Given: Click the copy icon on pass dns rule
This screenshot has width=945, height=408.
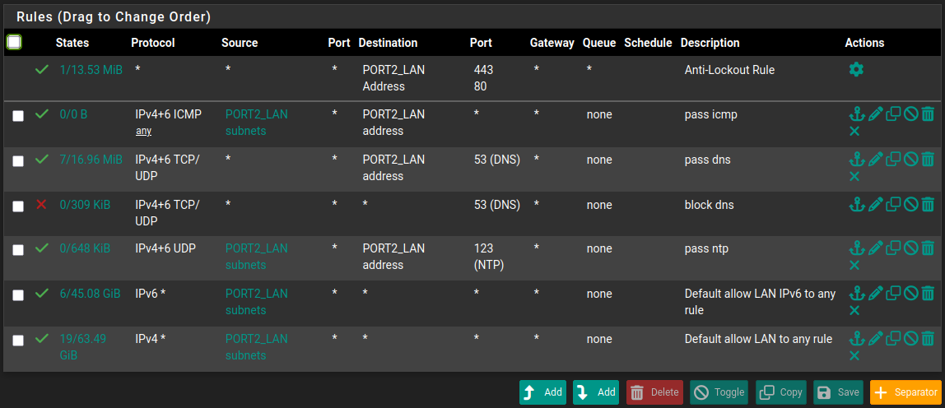Looking at the screenshot, I should [x=893, y=159].
